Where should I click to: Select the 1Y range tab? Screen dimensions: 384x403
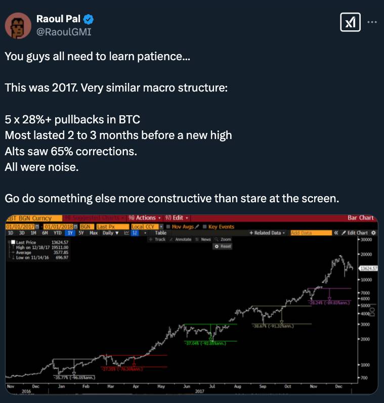pos(70,233)
